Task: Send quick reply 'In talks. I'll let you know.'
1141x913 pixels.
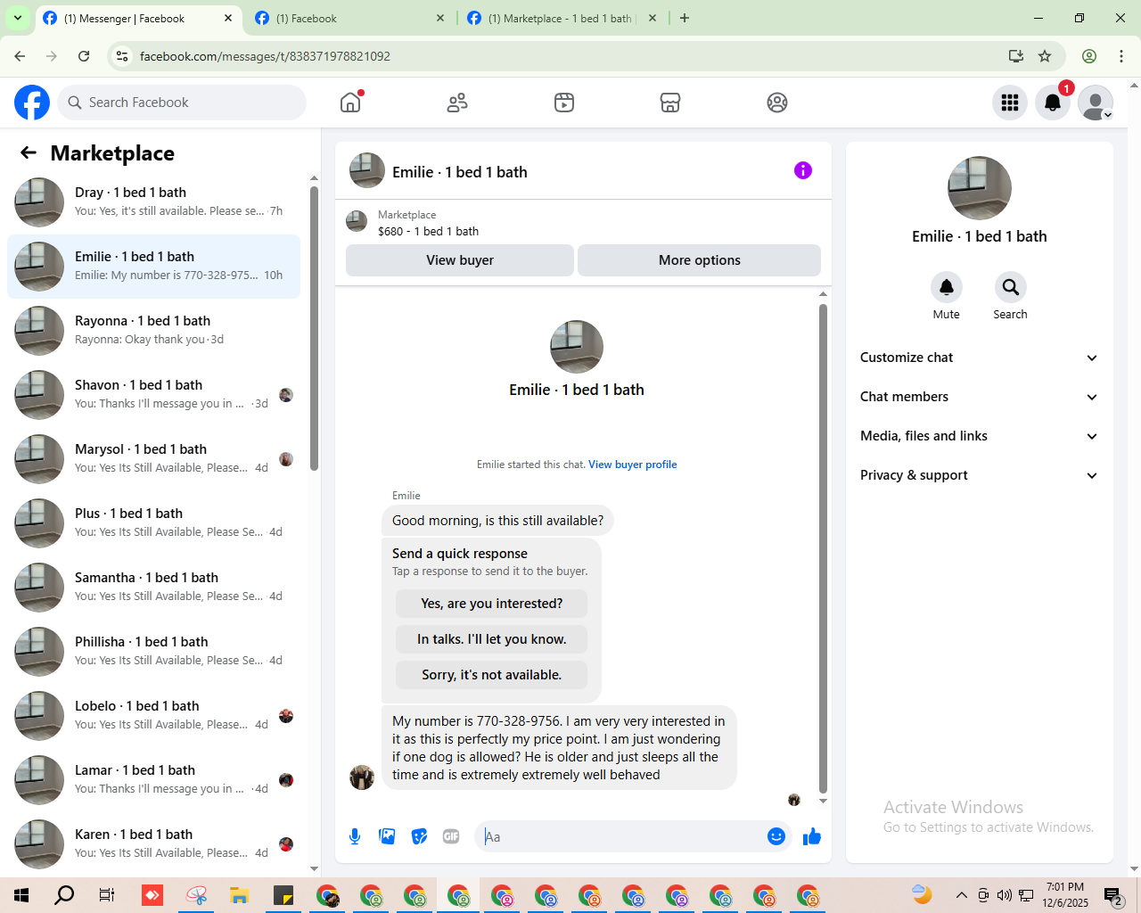Action: (492, 639)
